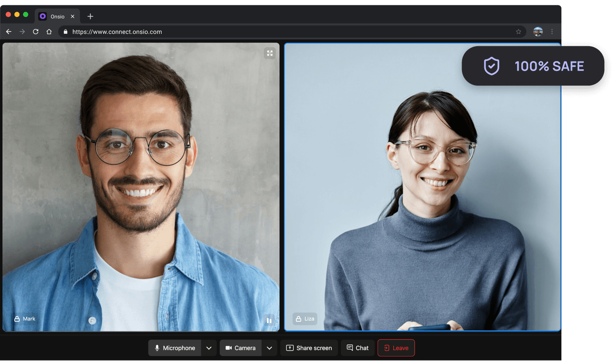Open the browser three-dot menu
The height and width of the screenshot is (361, 615).
pyautogui.click(x=552, y=32)
